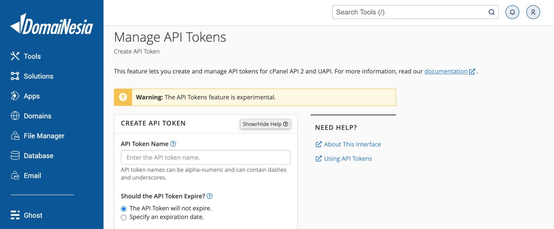The width and height of the screenshot is (554, 229).
Task: Follow the documentation link
Action: coord(446,71)
